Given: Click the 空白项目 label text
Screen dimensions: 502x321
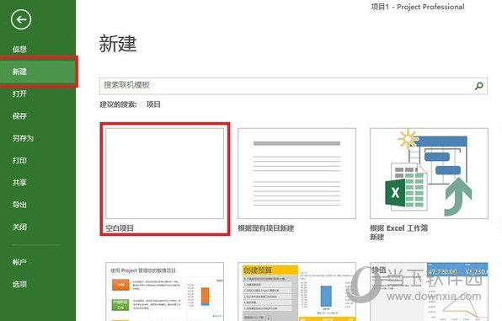Looking at the screenshot, I should coord(120,228).
